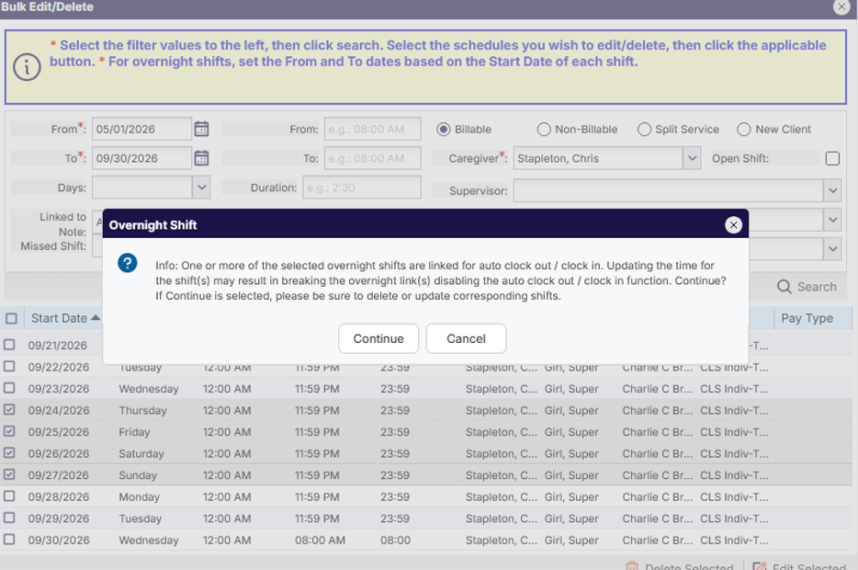Click the Supervisor input field

click(668, 190)
